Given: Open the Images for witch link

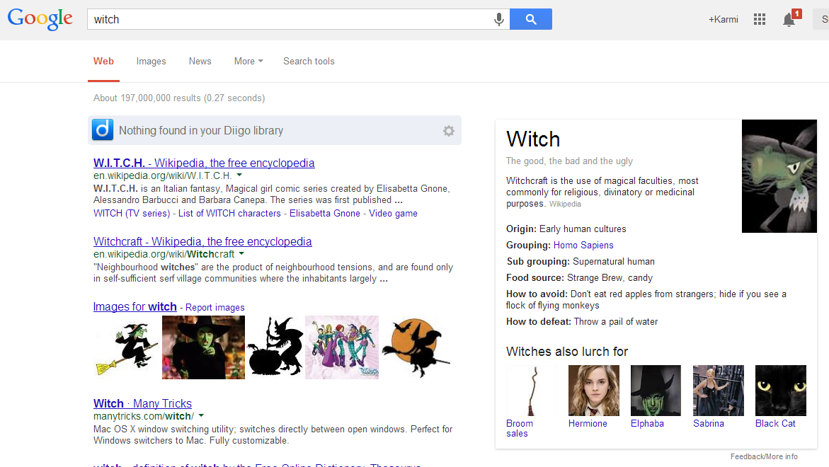Looking at the screenshot, I should point(135,307).
